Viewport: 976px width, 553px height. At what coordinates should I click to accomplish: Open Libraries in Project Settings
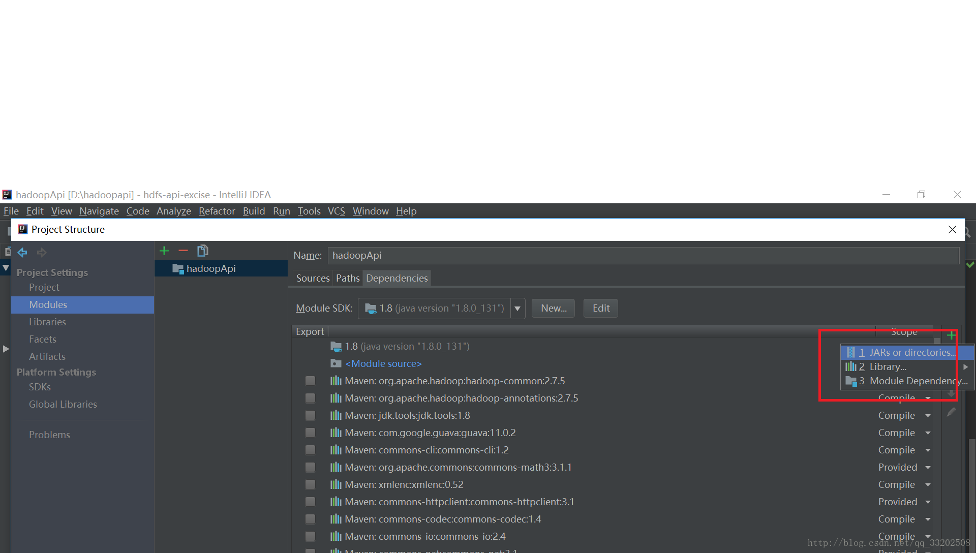[47, 322]
